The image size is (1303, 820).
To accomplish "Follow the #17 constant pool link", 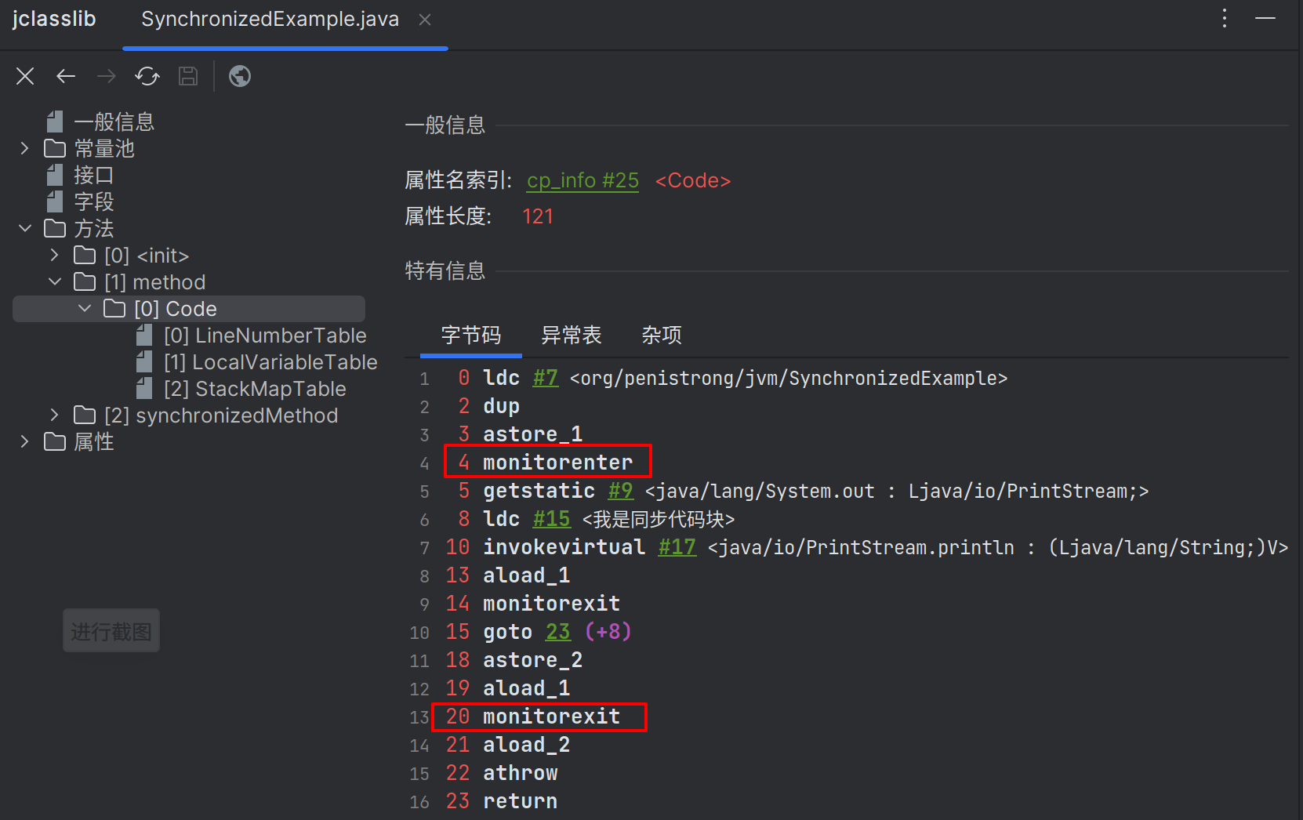I will click(677, 547).
